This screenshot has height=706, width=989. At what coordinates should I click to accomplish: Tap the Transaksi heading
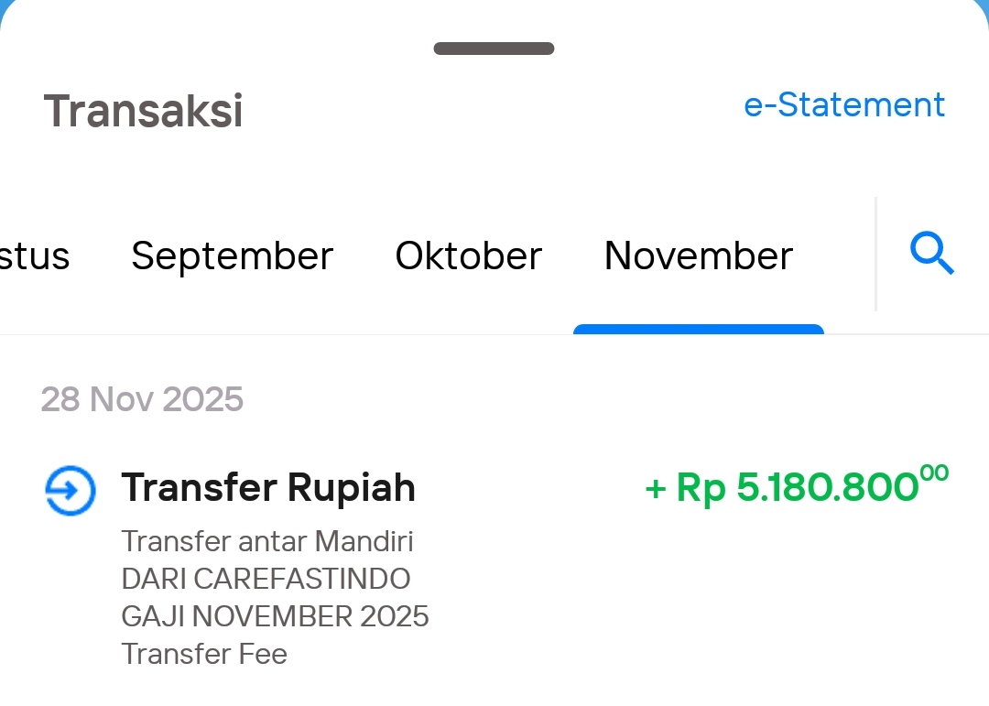(143, 111)
